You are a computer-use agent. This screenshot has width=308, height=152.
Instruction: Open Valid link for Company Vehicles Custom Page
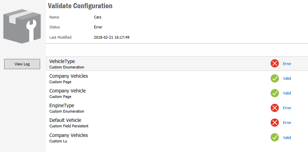[287, 78]
